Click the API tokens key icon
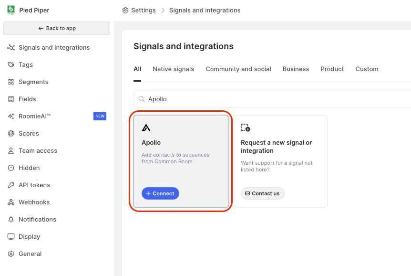Screen dimensions: 411x276 pos(11,185)
